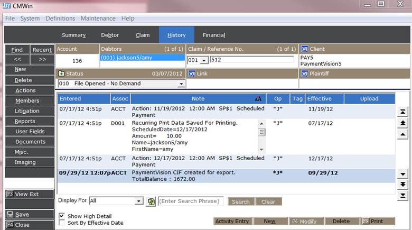This screenshot has width=412, height=230.
Task: Click the Client panel header icon
Action: tap(304, 49)
